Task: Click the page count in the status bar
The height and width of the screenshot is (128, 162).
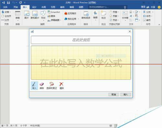Action: [9, 126]
